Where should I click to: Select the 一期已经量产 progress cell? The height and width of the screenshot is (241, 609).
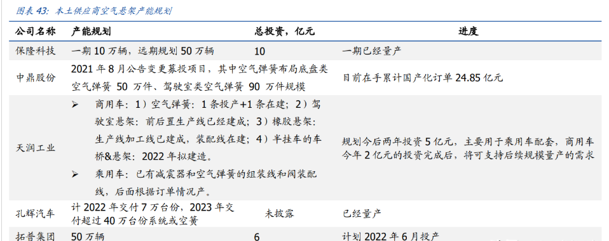[372, 51]
